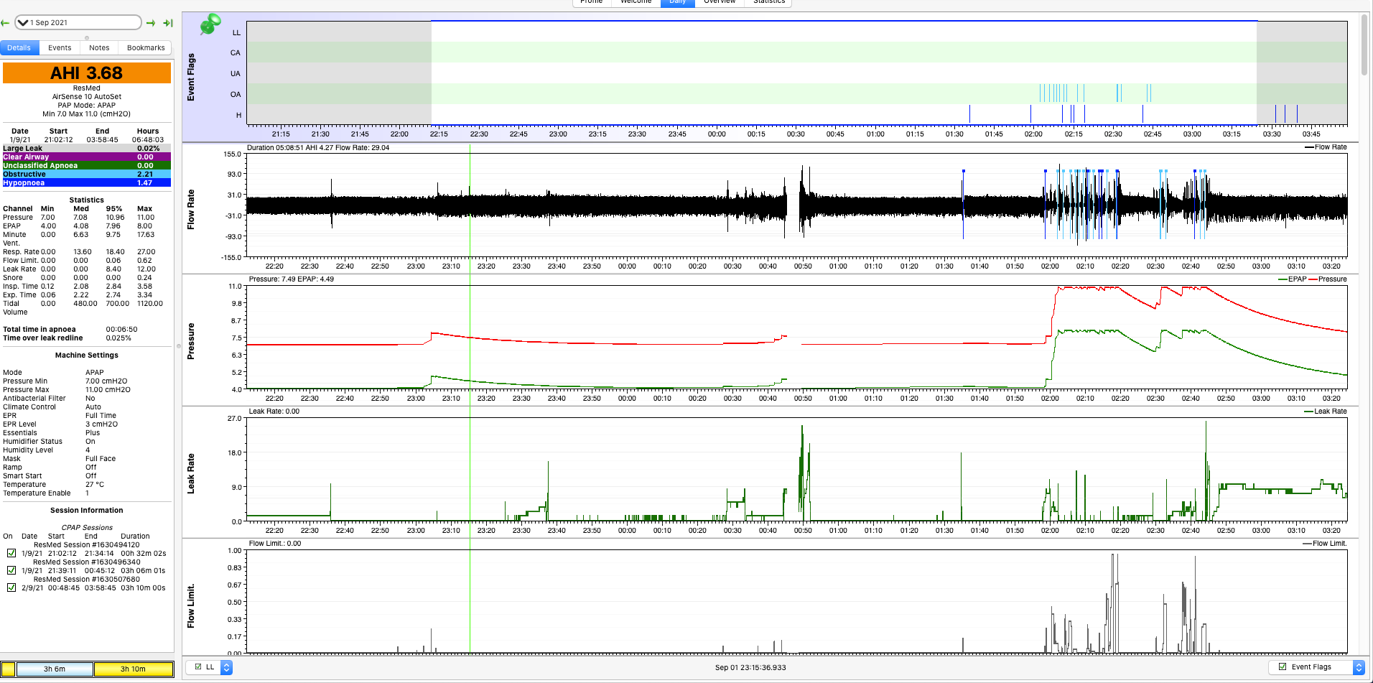
Task: Click the orange AHI 3.68 banner
Action: [87, 73]
